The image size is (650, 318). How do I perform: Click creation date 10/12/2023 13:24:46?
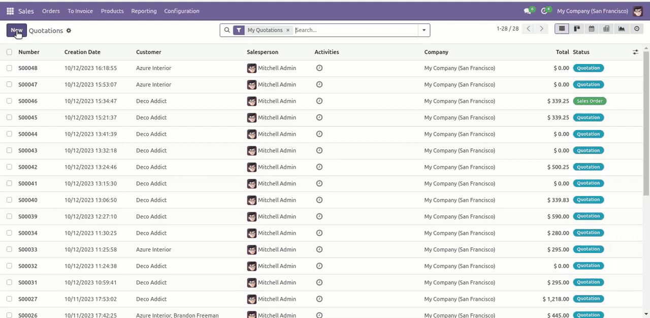point(90,167)
